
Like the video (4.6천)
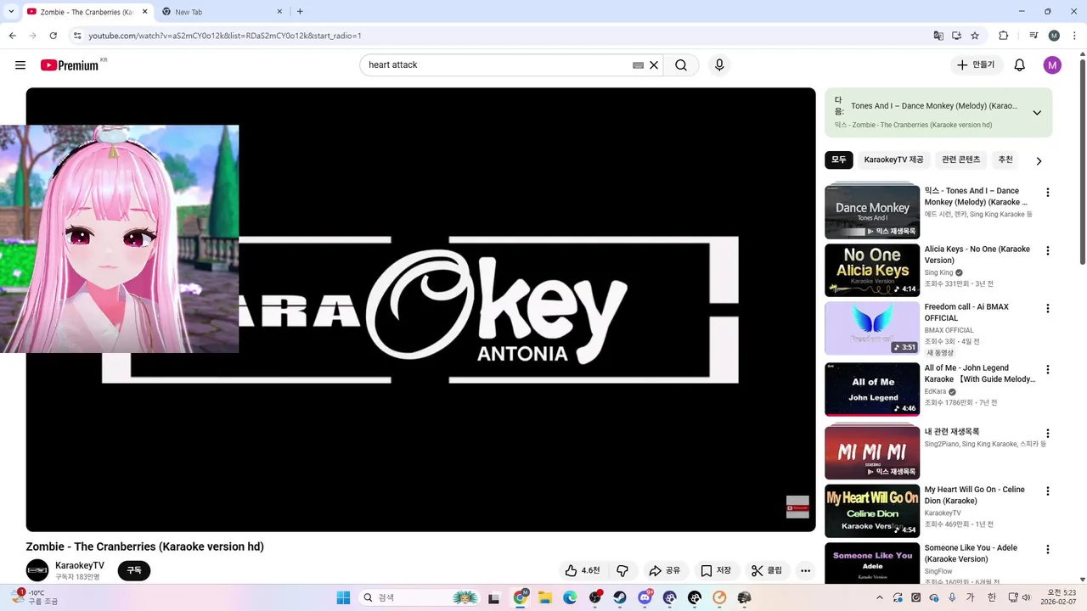coord(583,570)
